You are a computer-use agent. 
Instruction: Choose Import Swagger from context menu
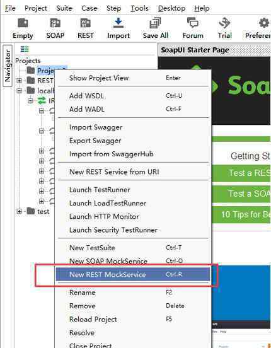tap(96, 127)
